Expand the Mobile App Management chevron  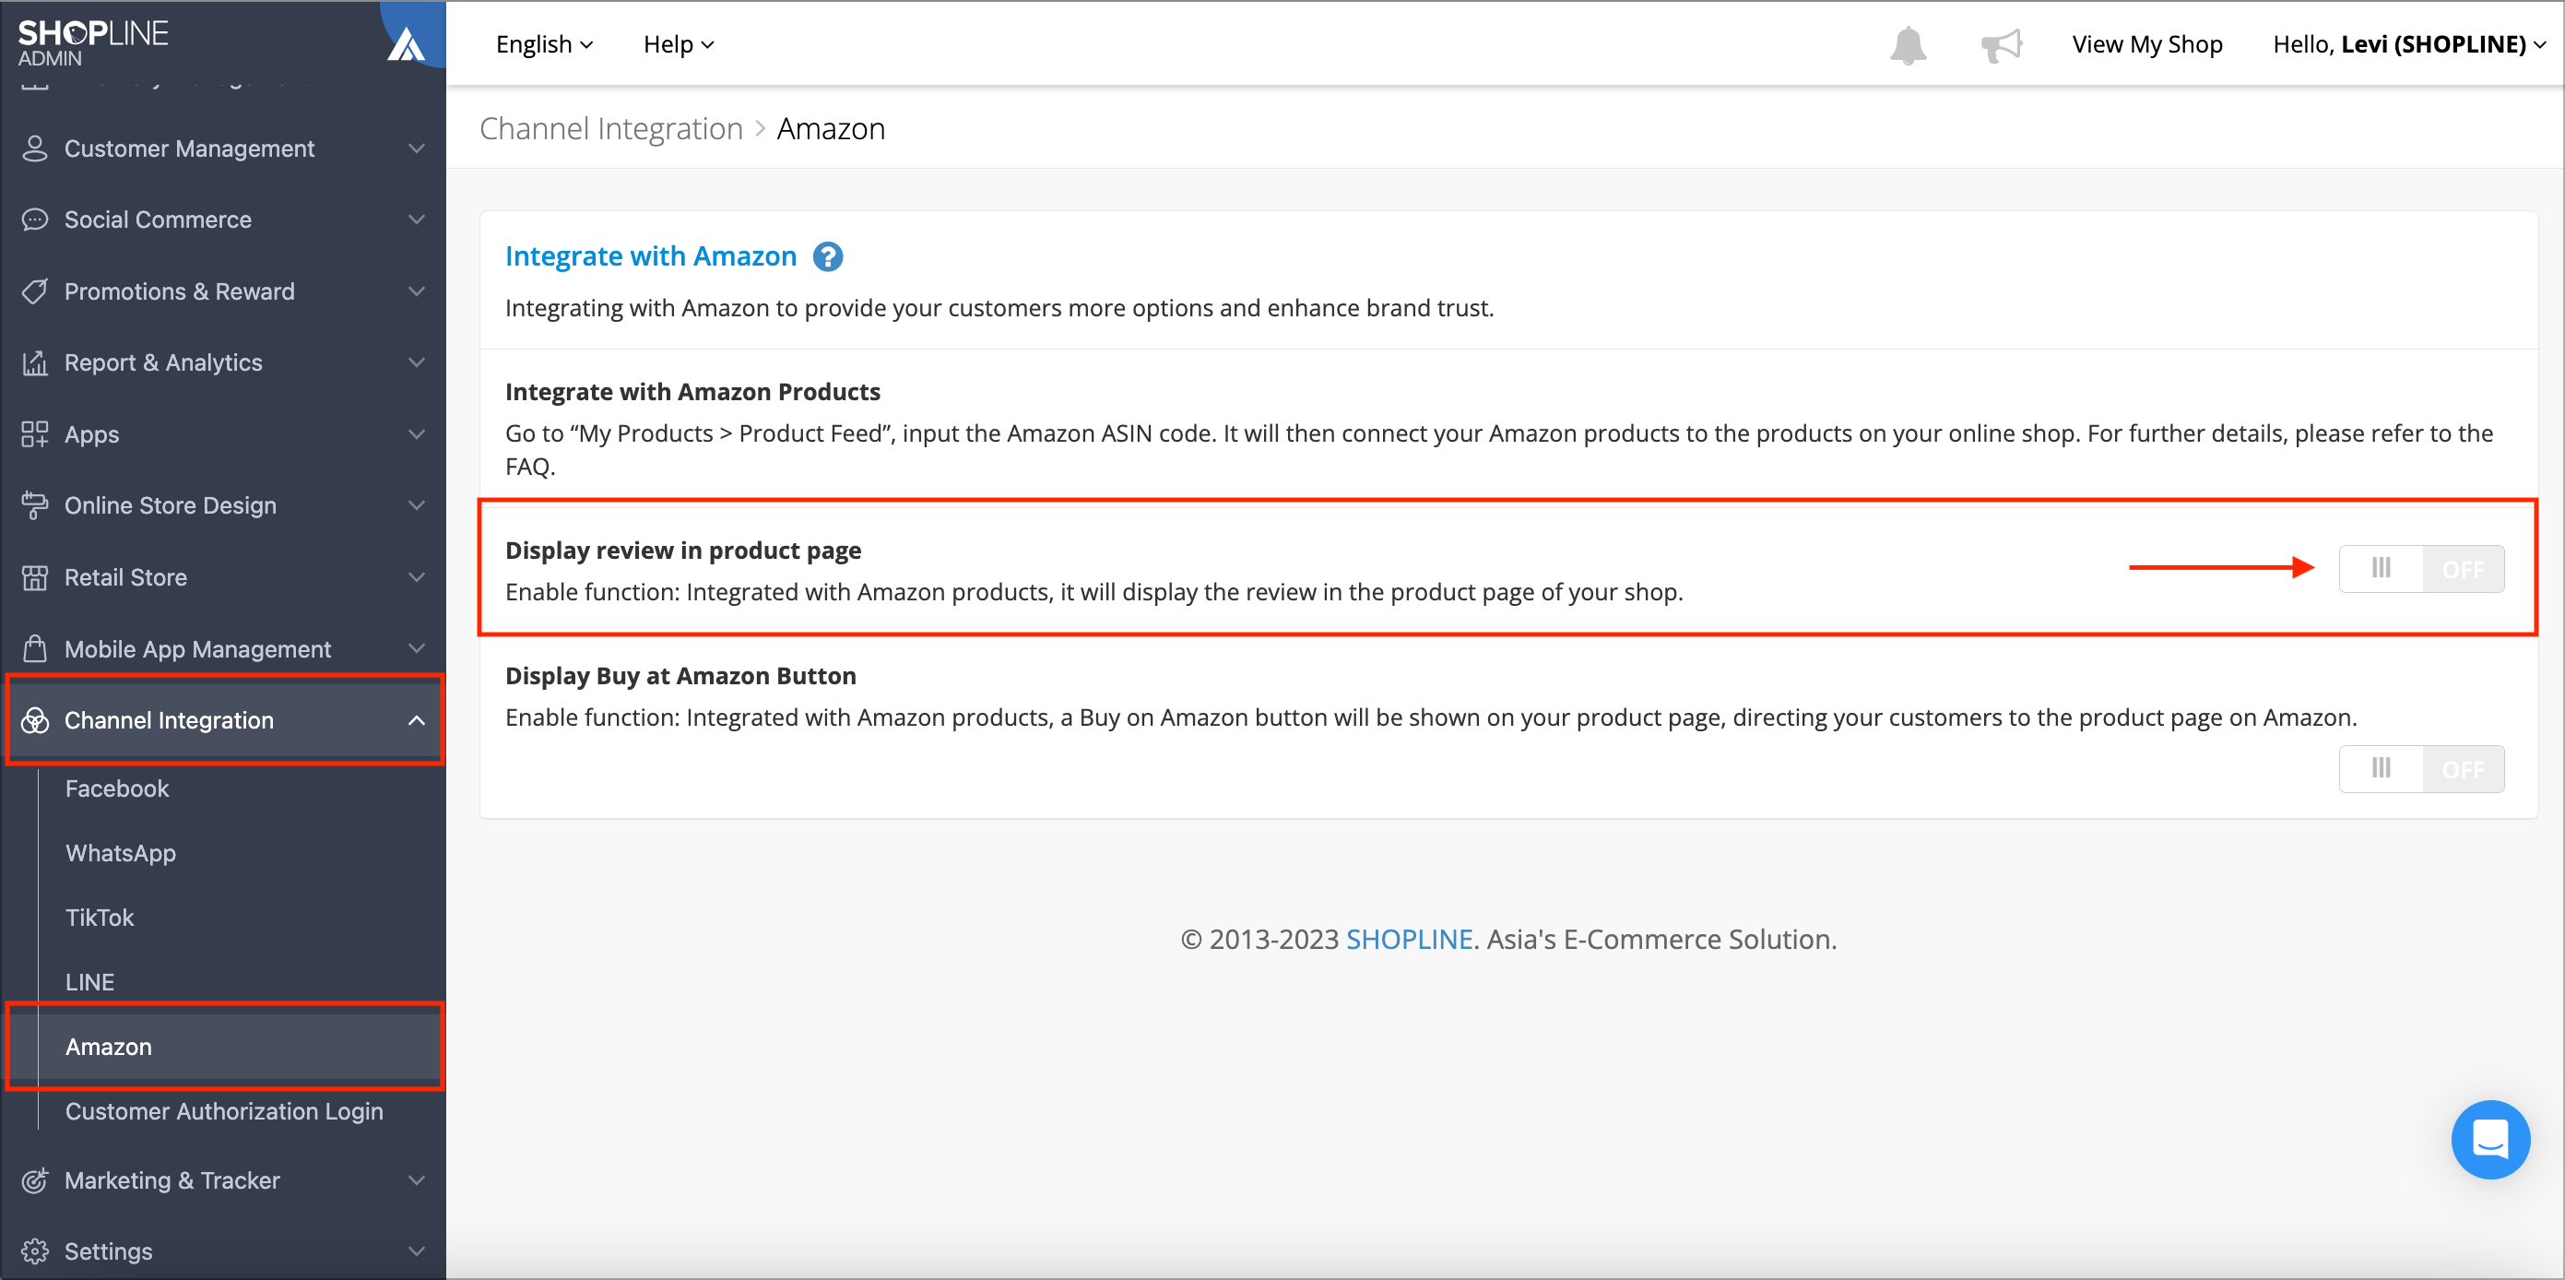(x=416, y=648)
